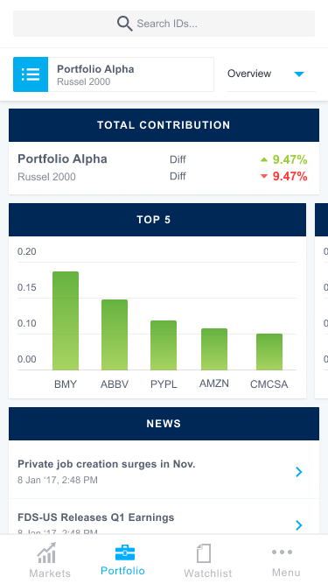Open the chevron for FDS-US Releases Q1 Earnings
328x584 pixels.
pos(298,525)
